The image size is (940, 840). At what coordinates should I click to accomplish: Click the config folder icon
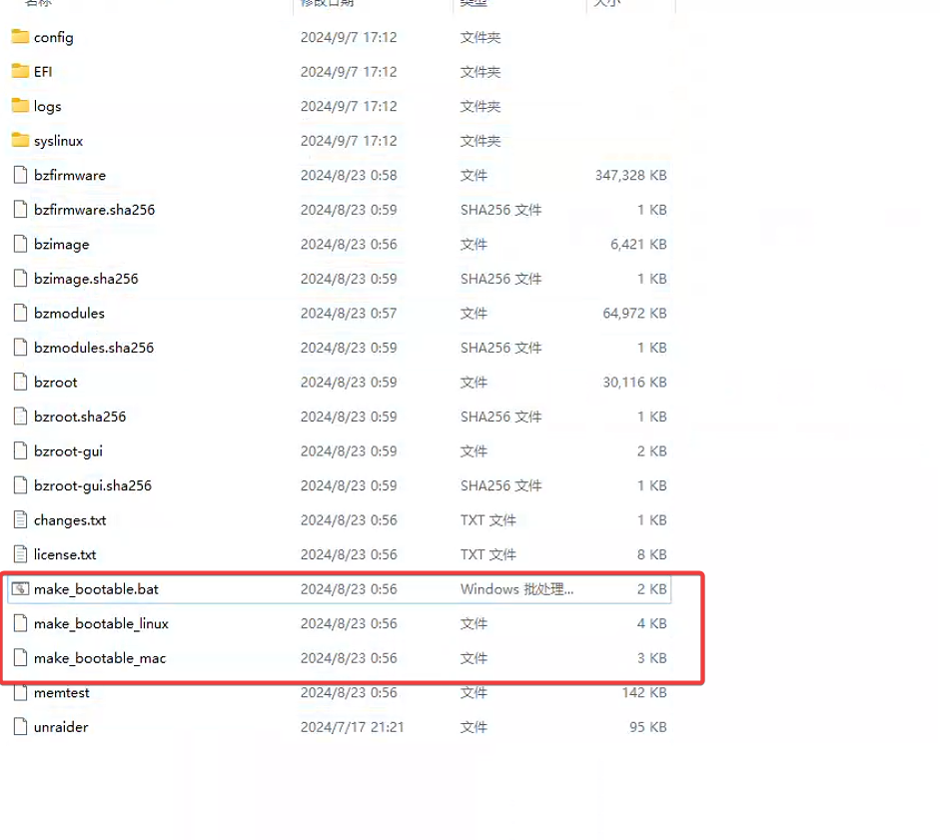tap(20, 37)
